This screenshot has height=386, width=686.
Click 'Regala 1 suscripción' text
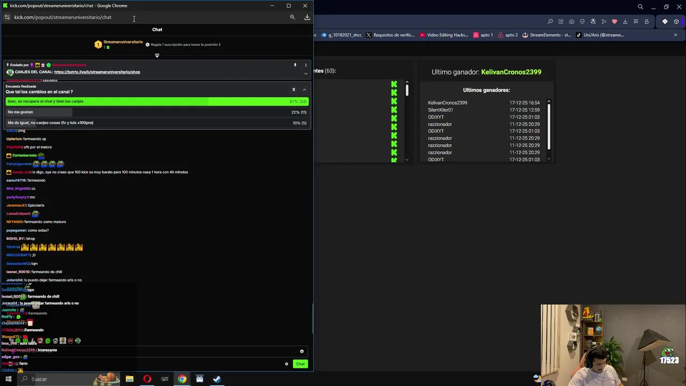tap(185, 44)
